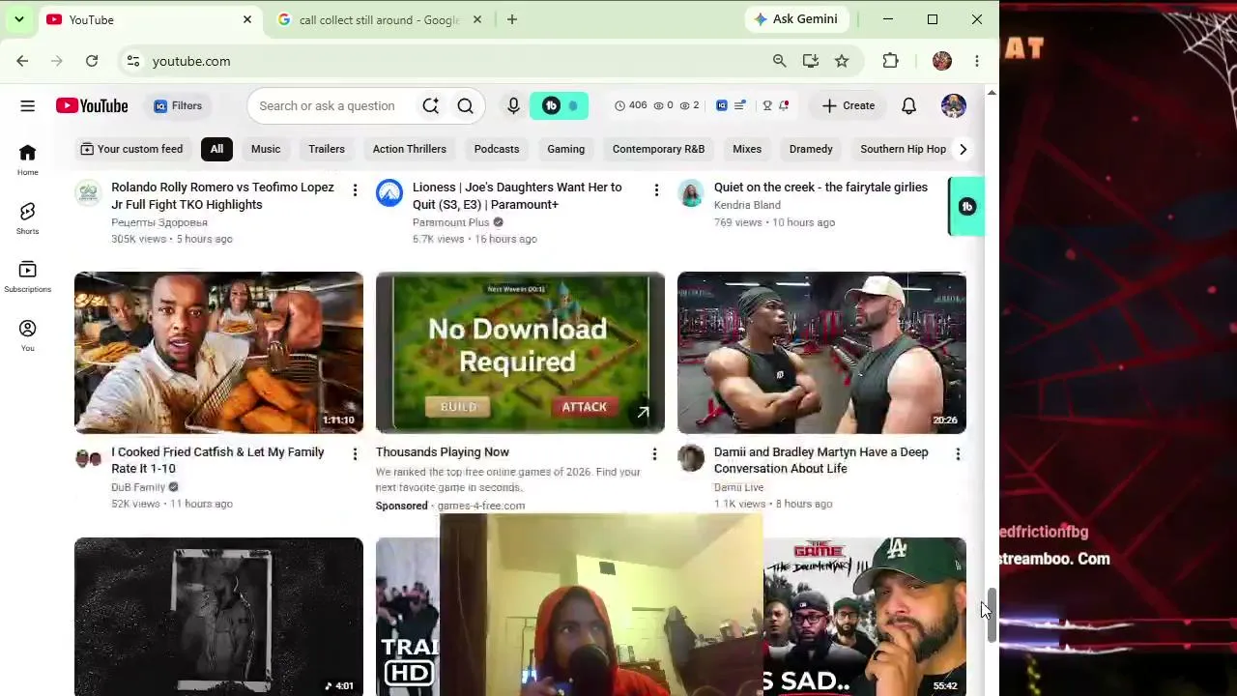
Task: Open Home in the YouTube sidebar
Action: coord(27,159)
